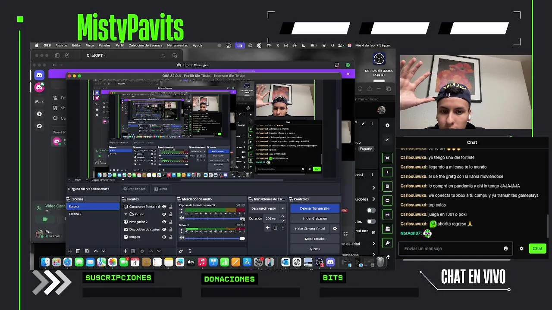The width and height of the screenshot is (552, 310).
Task: Move scene up in Escenas panel
Action: click(x=96, y=251)
